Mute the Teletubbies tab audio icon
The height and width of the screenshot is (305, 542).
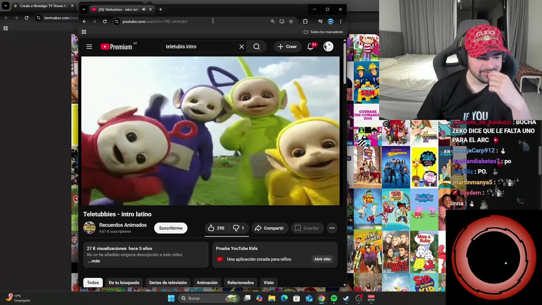point(144,9)
